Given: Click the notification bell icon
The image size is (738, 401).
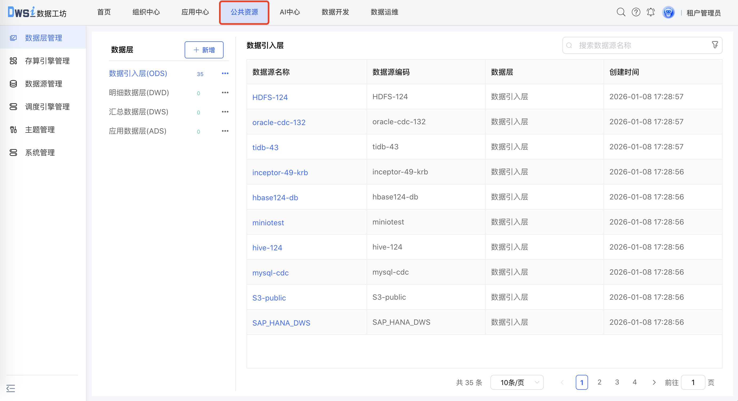Looking at the screenshot, I should pos(650,12).
